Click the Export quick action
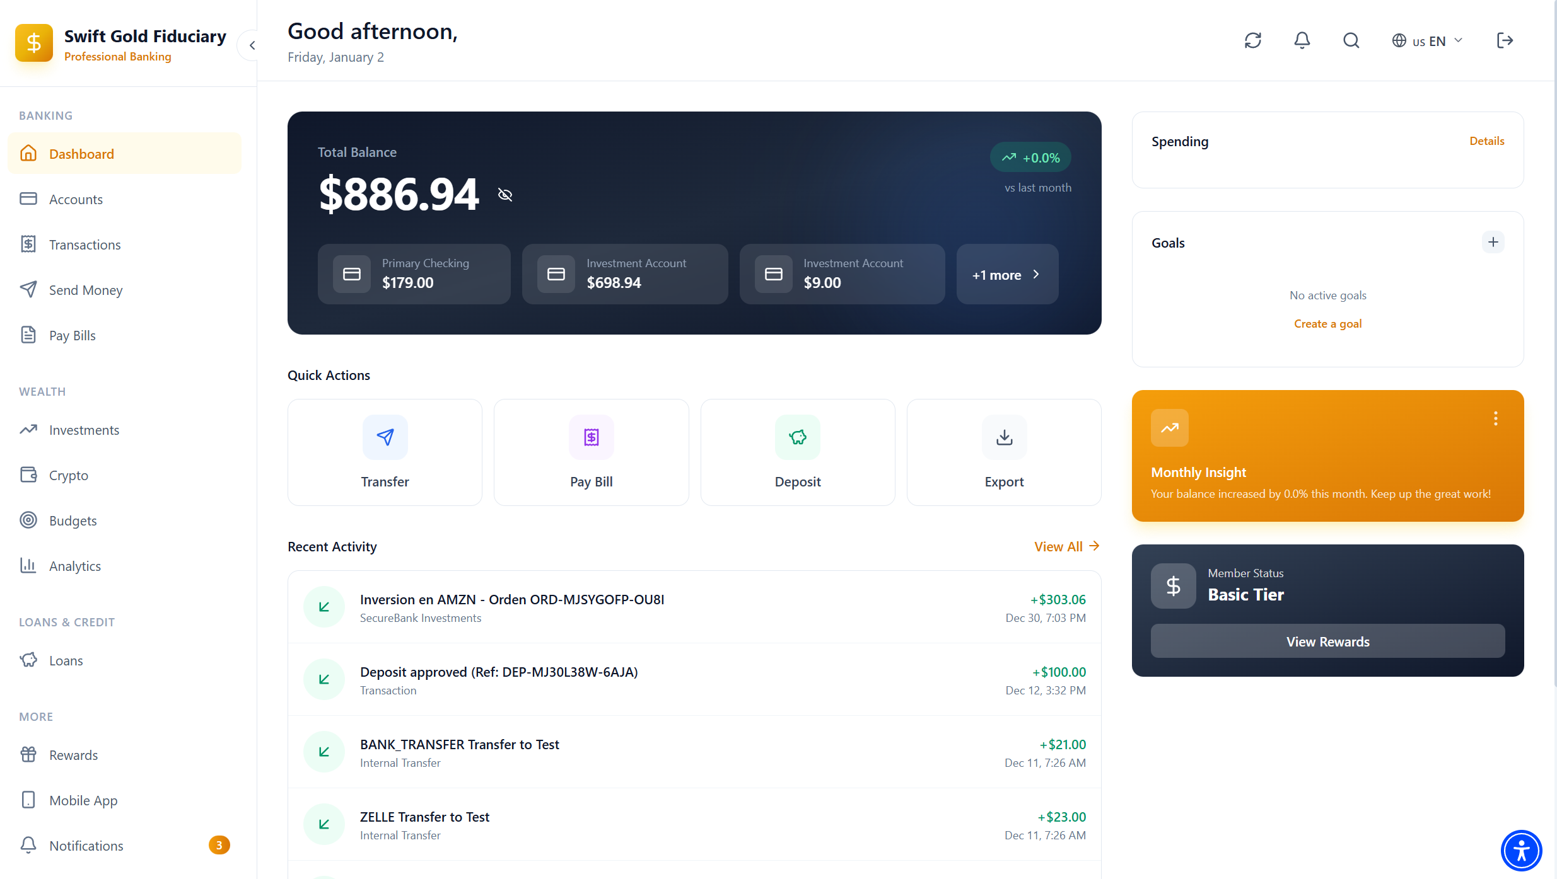Image resolution: width=1557 pixels, height=879 pixels. point(1003,452)
